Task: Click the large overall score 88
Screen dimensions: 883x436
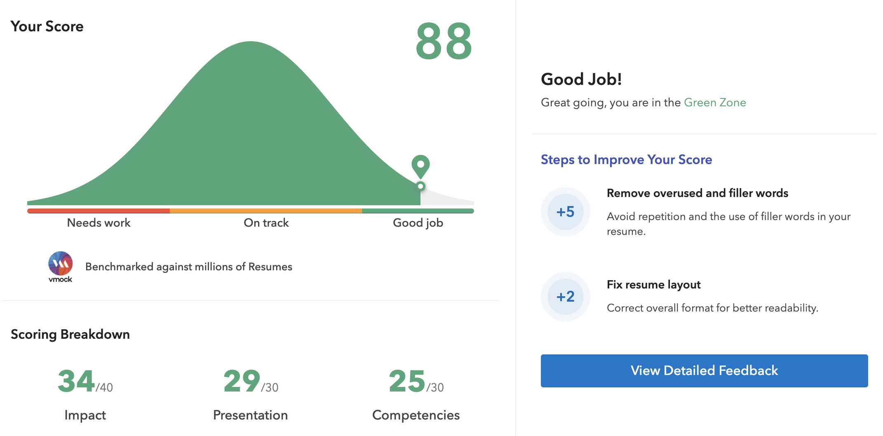Action: point(444,42)
